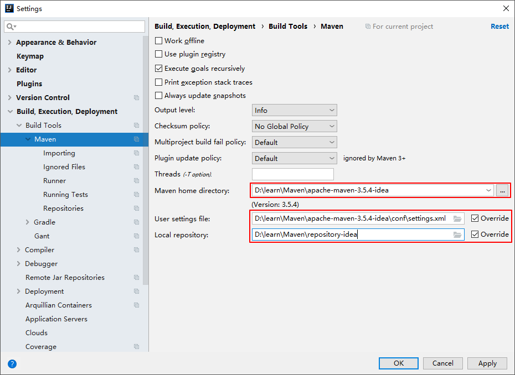Select Importing under Maven settings

click(59, 153)
